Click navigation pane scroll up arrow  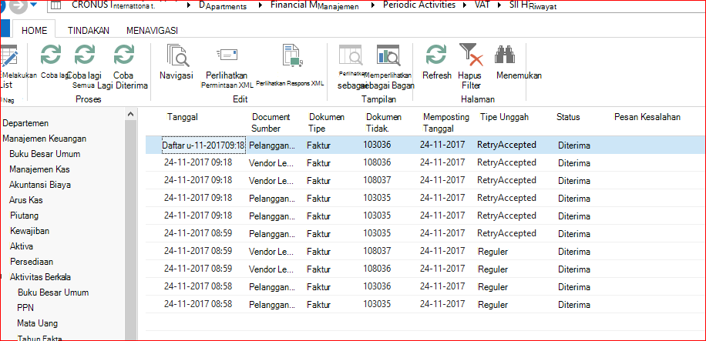(x=130, y=114)
